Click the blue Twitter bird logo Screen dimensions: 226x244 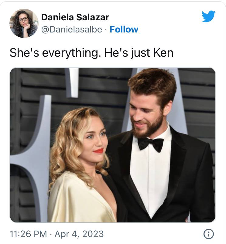pyautogui.click(x=208, y=16)
